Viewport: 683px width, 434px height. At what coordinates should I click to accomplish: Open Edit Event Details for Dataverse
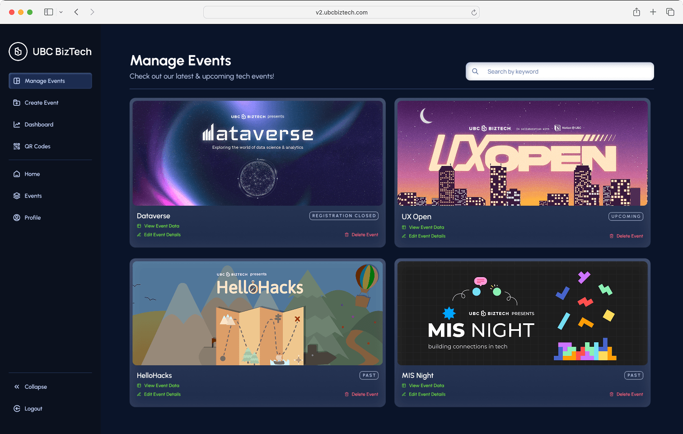point(162,235)
